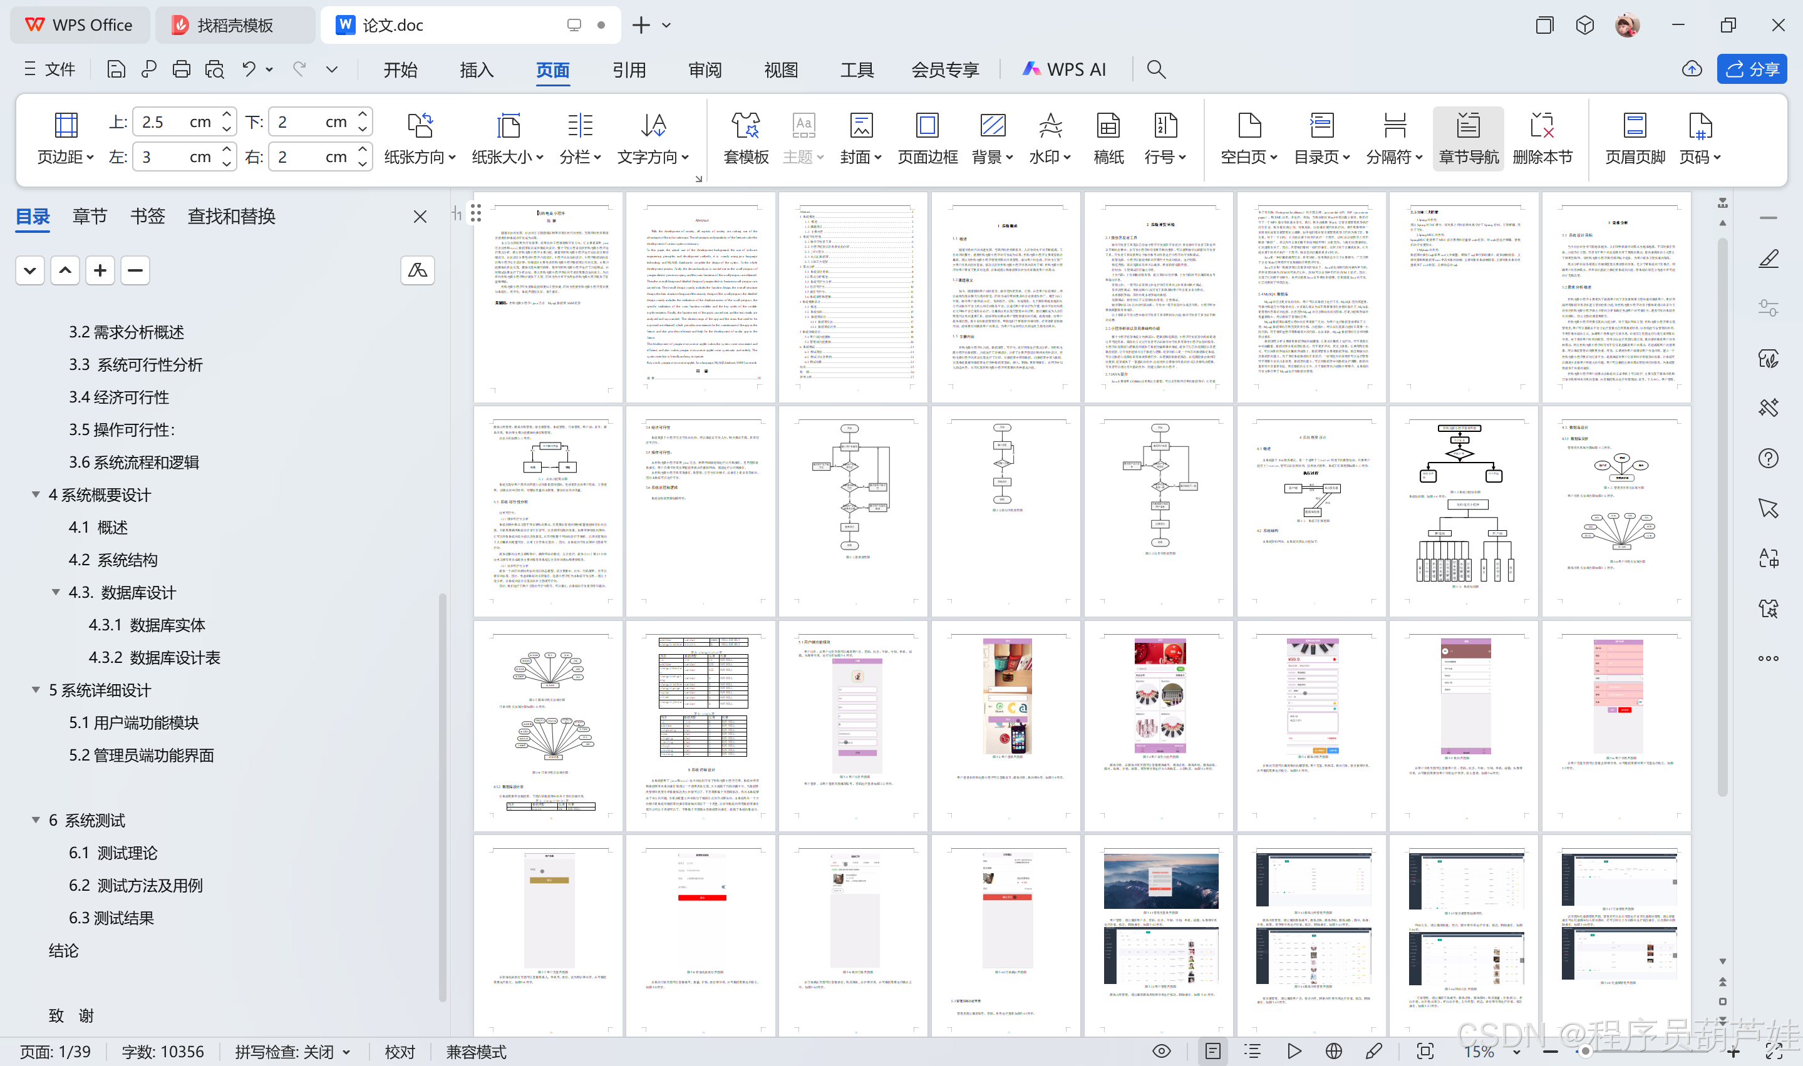Viewport: 1803px width, 1066px height.
Task: Click the pen edit icon in right sidebar
Action: tap(1768, 258)
